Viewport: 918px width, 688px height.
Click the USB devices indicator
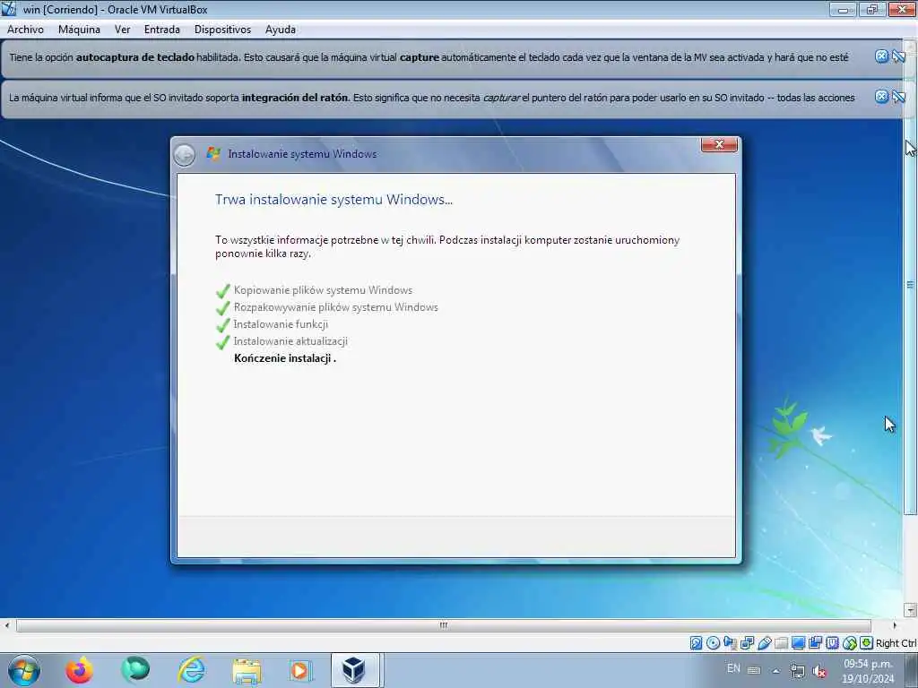[x=764, y=643]
